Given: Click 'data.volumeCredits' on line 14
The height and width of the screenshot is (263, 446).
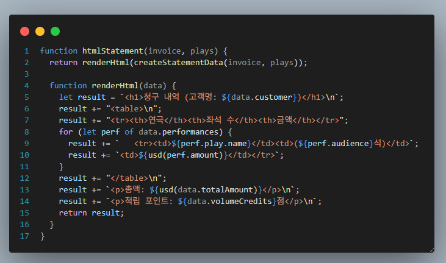Looking at the screenshot, I should [x=230, y=202].
